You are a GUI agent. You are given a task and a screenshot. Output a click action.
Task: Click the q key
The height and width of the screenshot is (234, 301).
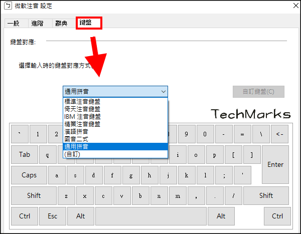[48, 155]
